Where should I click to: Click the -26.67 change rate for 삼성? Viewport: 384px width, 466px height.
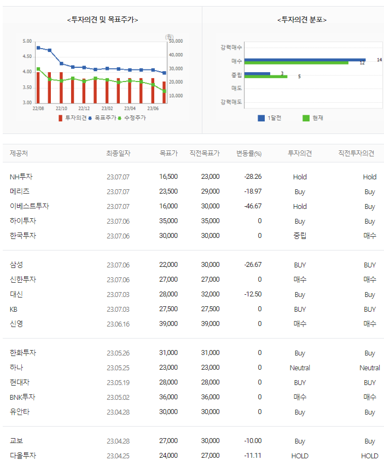click(253, 265)
